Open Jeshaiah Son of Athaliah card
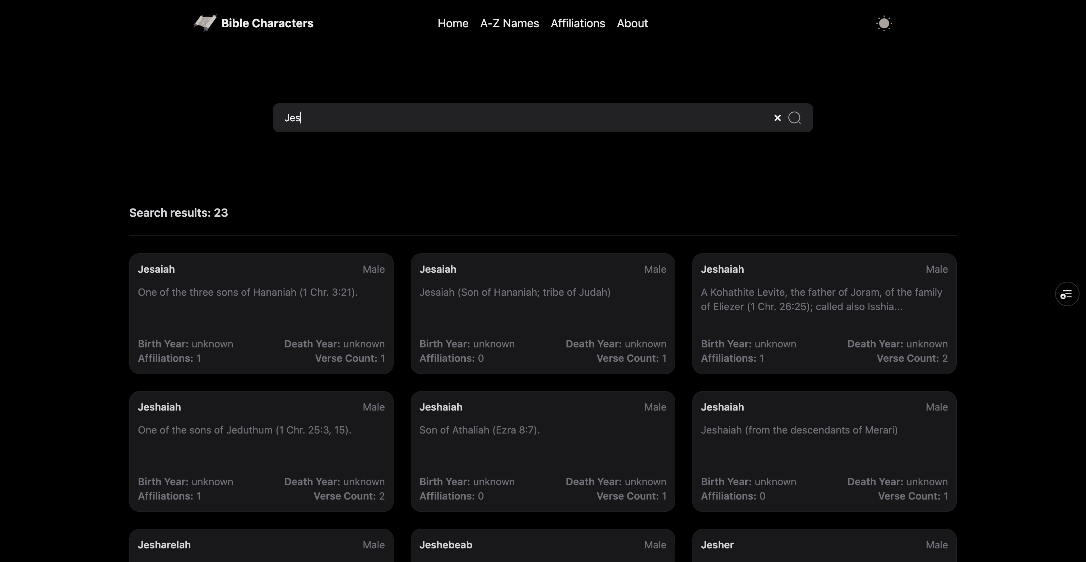 543,451
